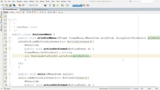This screenshot has width=160, height=90.
Task: Click the blue memory usage bar
Action: coord(77,5)
